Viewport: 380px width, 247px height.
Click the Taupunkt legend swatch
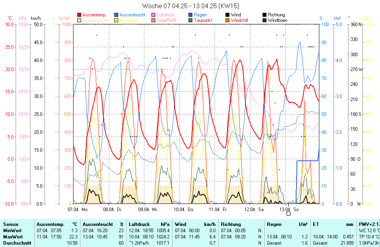point(191,20)
